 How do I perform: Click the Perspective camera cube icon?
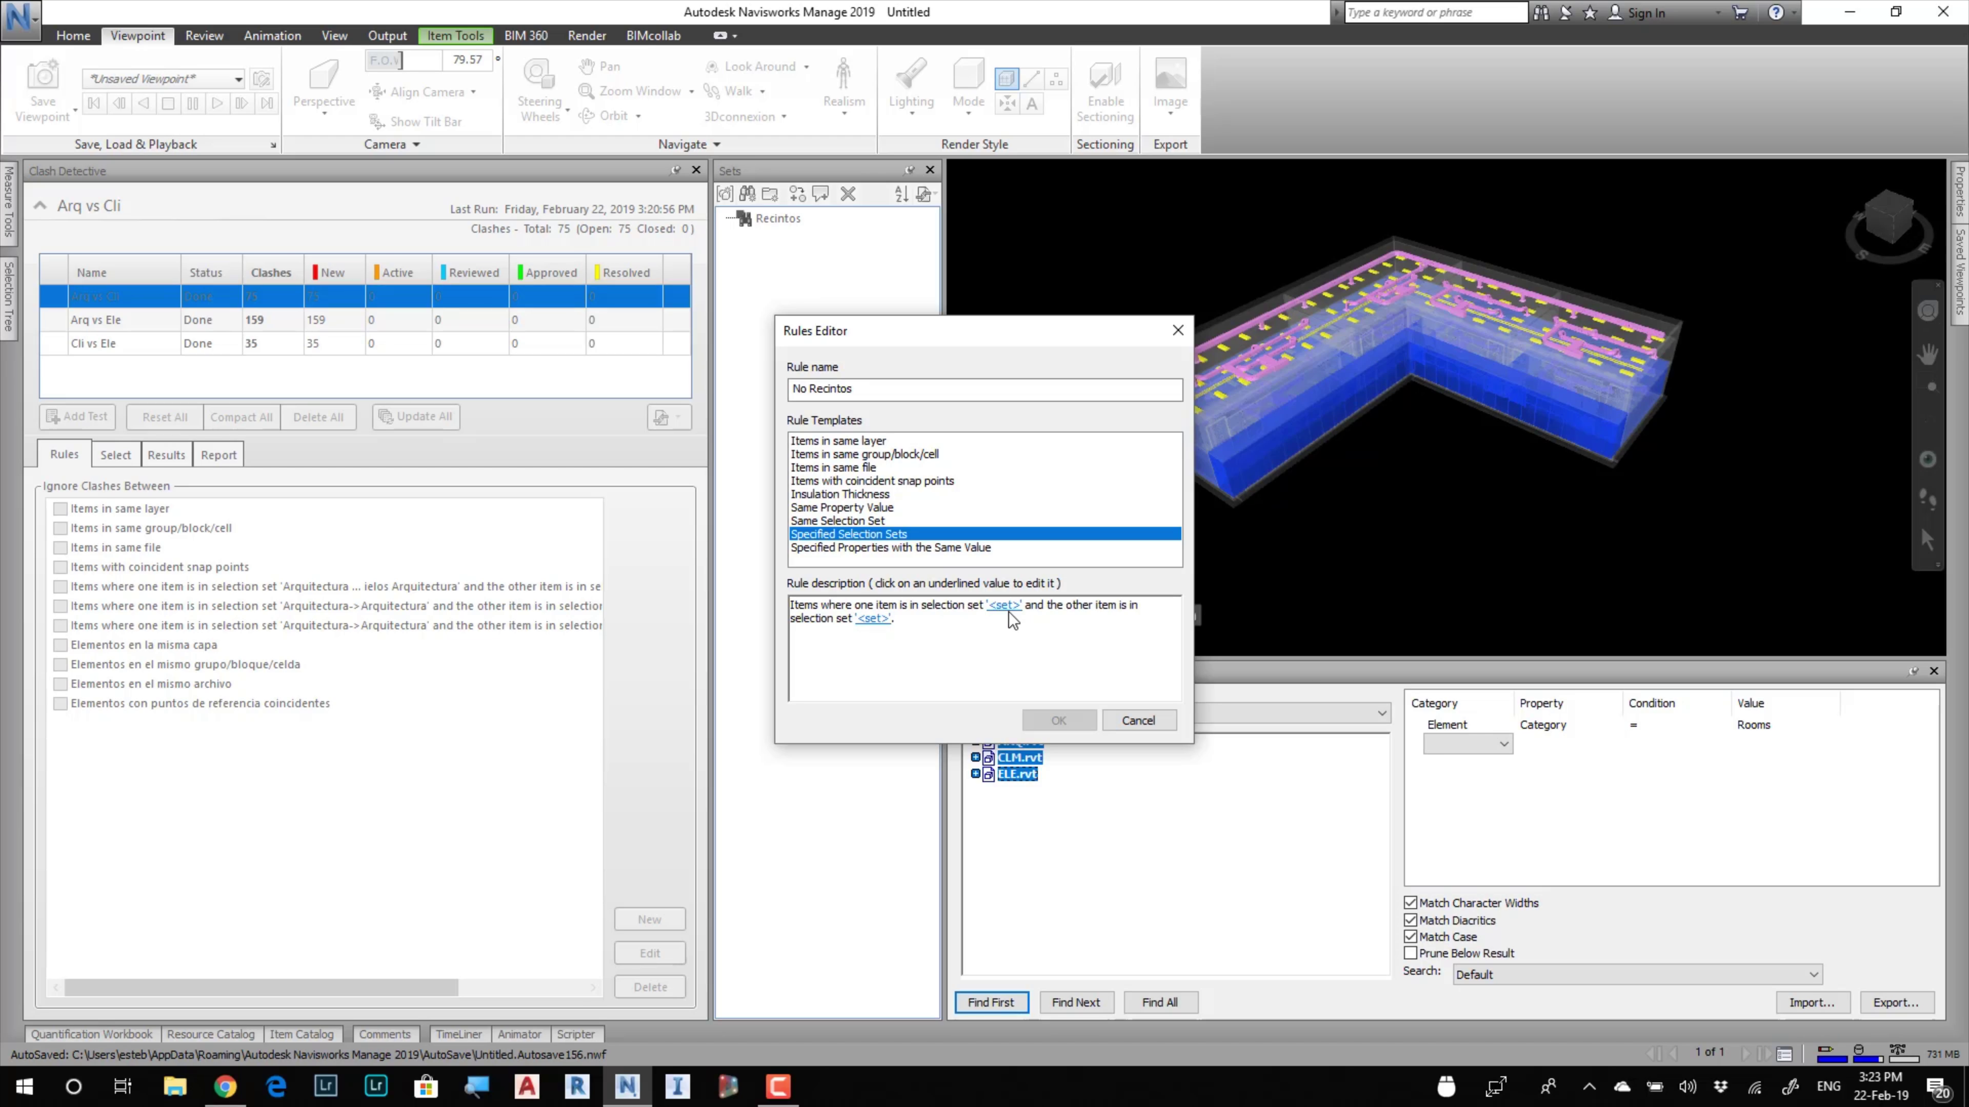(x=324, y=75)
